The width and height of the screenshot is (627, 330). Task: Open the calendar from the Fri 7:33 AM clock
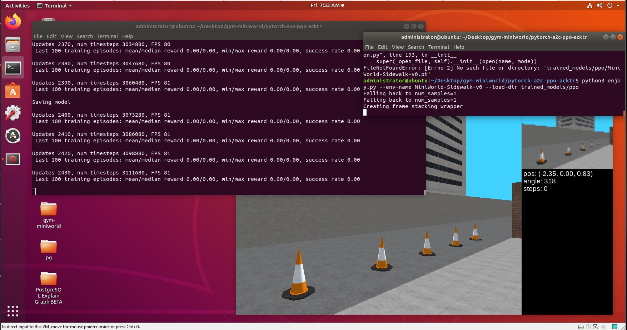[327, 5]
